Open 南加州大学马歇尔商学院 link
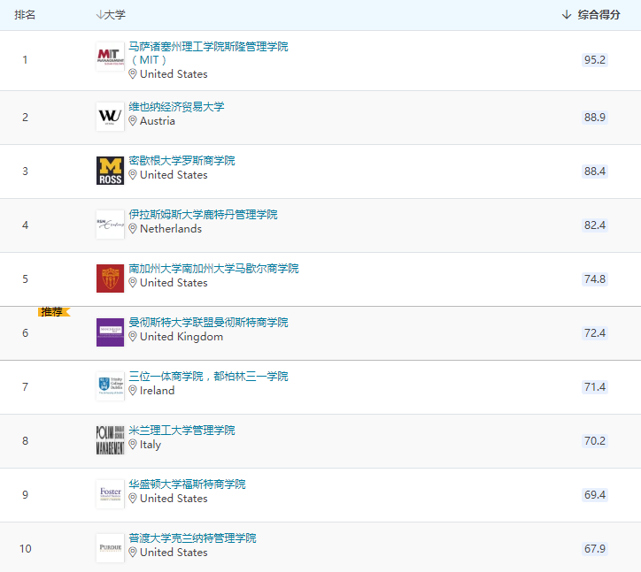This screenshot has width=641, height=572. (213, 269)
